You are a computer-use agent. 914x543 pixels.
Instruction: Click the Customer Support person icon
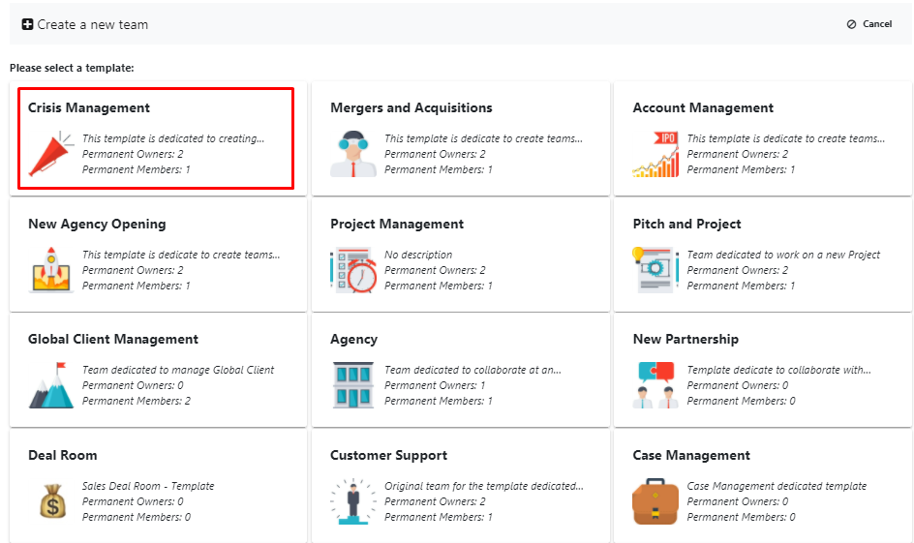pyautogui.click(x=353, y=501)
